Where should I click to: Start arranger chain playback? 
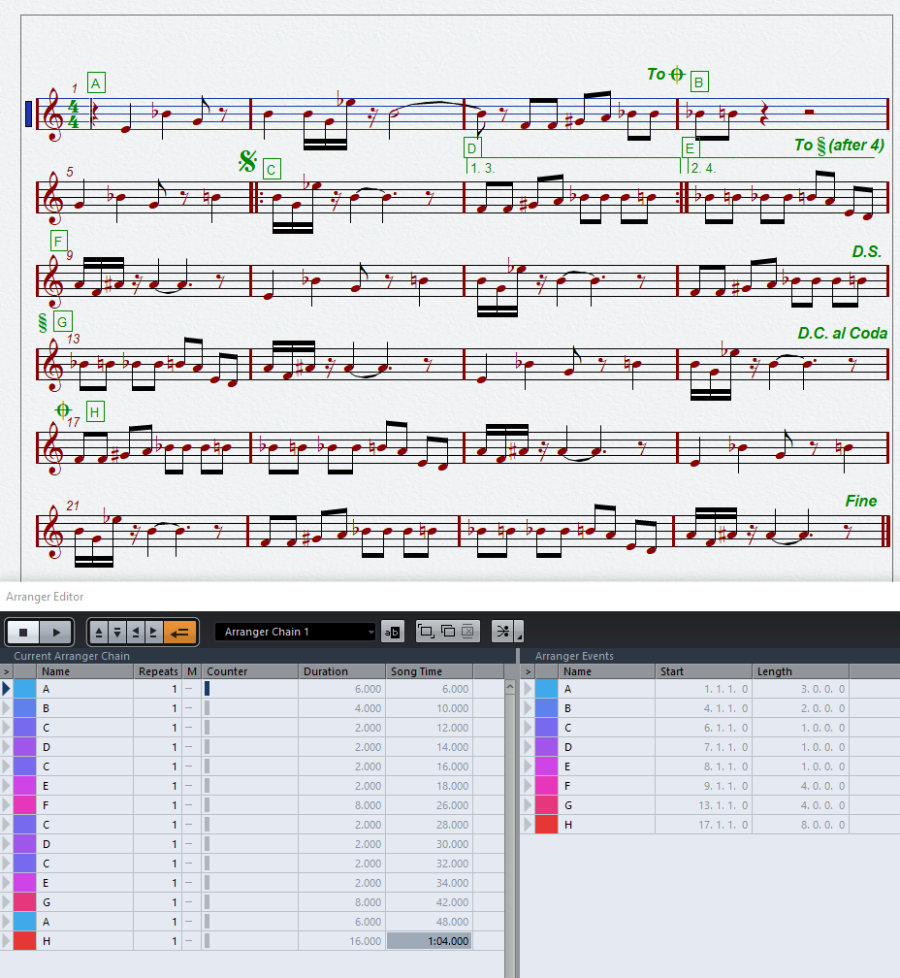pos(56,632)
